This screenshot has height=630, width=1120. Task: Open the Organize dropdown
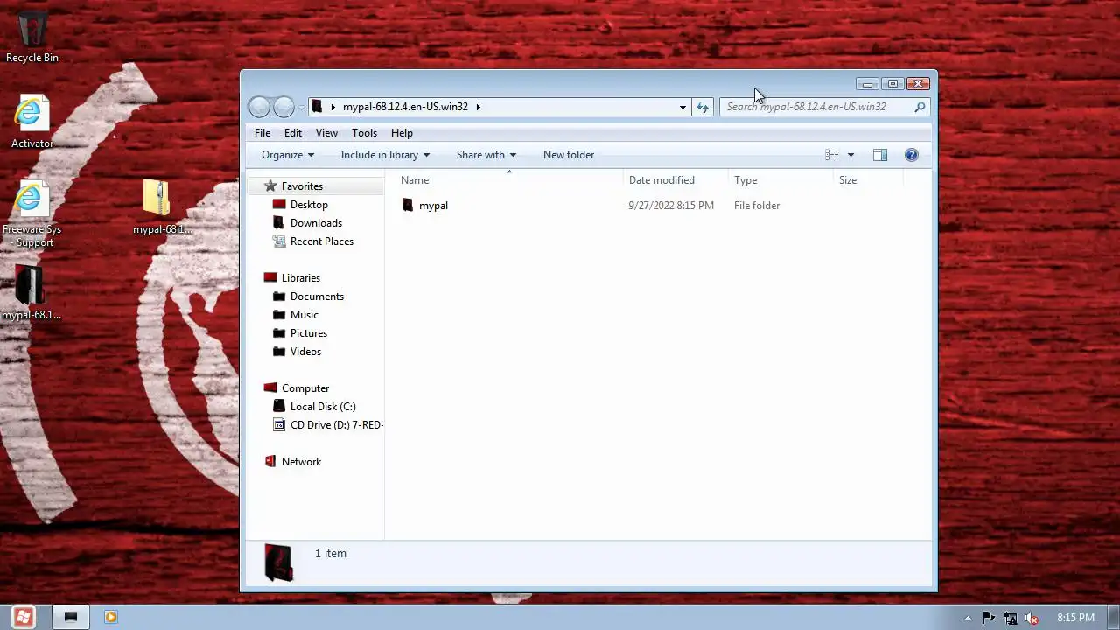click(288, 155)
